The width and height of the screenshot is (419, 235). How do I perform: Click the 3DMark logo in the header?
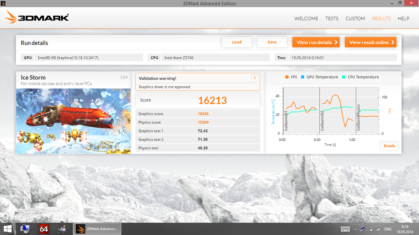point(37,17)
